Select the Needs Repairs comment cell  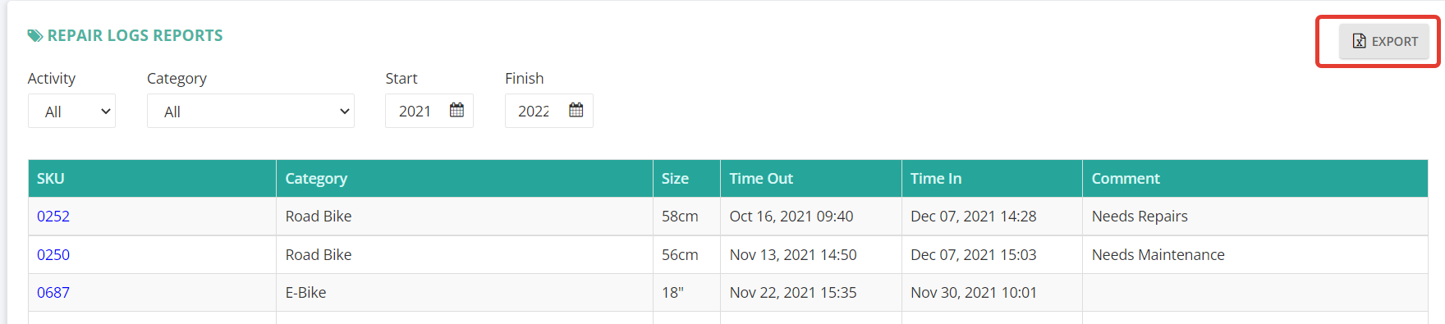pyautogui.click(x=1255, y=217)
